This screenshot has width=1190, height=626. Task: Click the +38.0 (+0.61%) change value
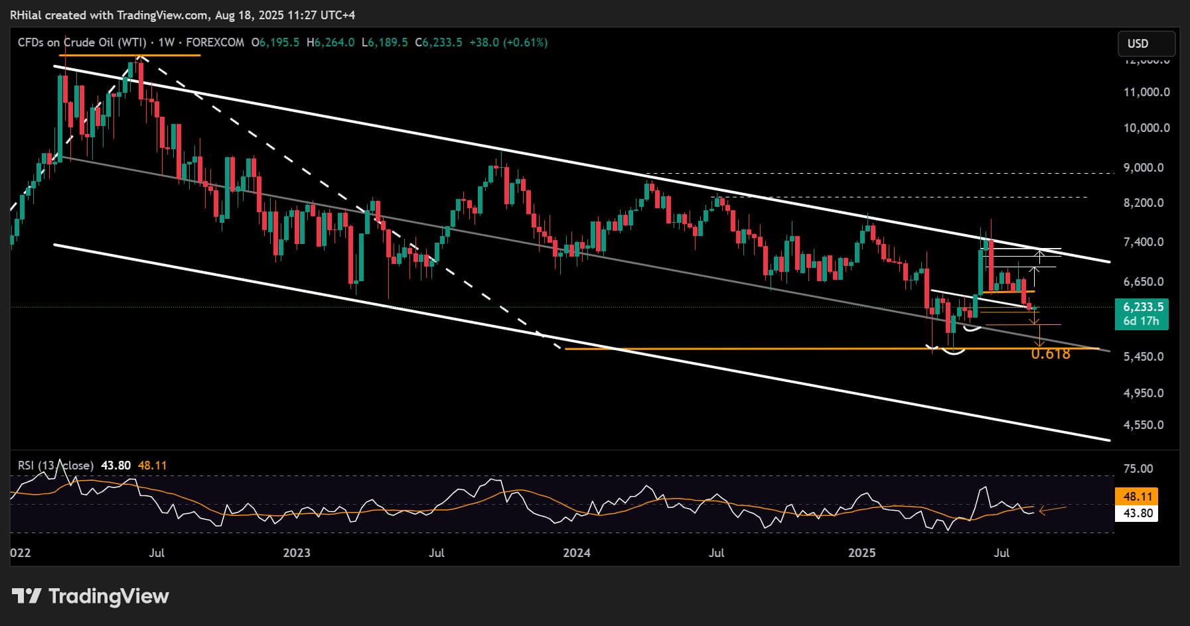pyautogui.click(x=508, y=42)
